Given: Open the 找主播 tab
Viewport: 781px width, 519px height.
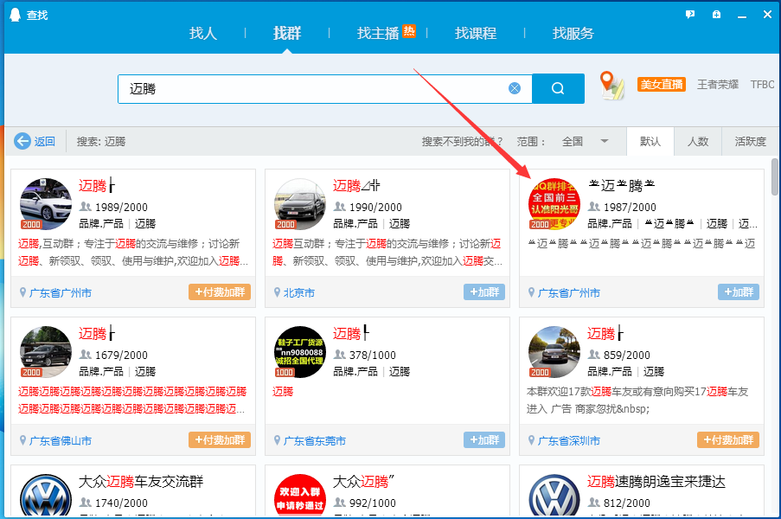Looking at the screenshot, I should [378, 34].
